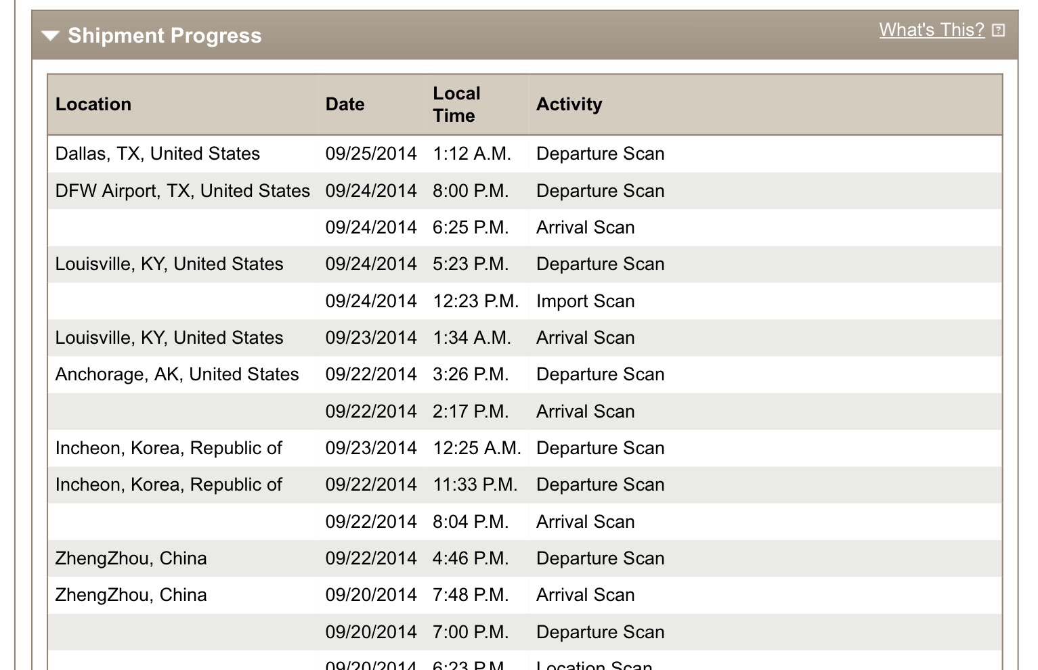Click the help icon beside What's This?
The width and height of the screenshot is (1038, 670).
pos(999,30)
